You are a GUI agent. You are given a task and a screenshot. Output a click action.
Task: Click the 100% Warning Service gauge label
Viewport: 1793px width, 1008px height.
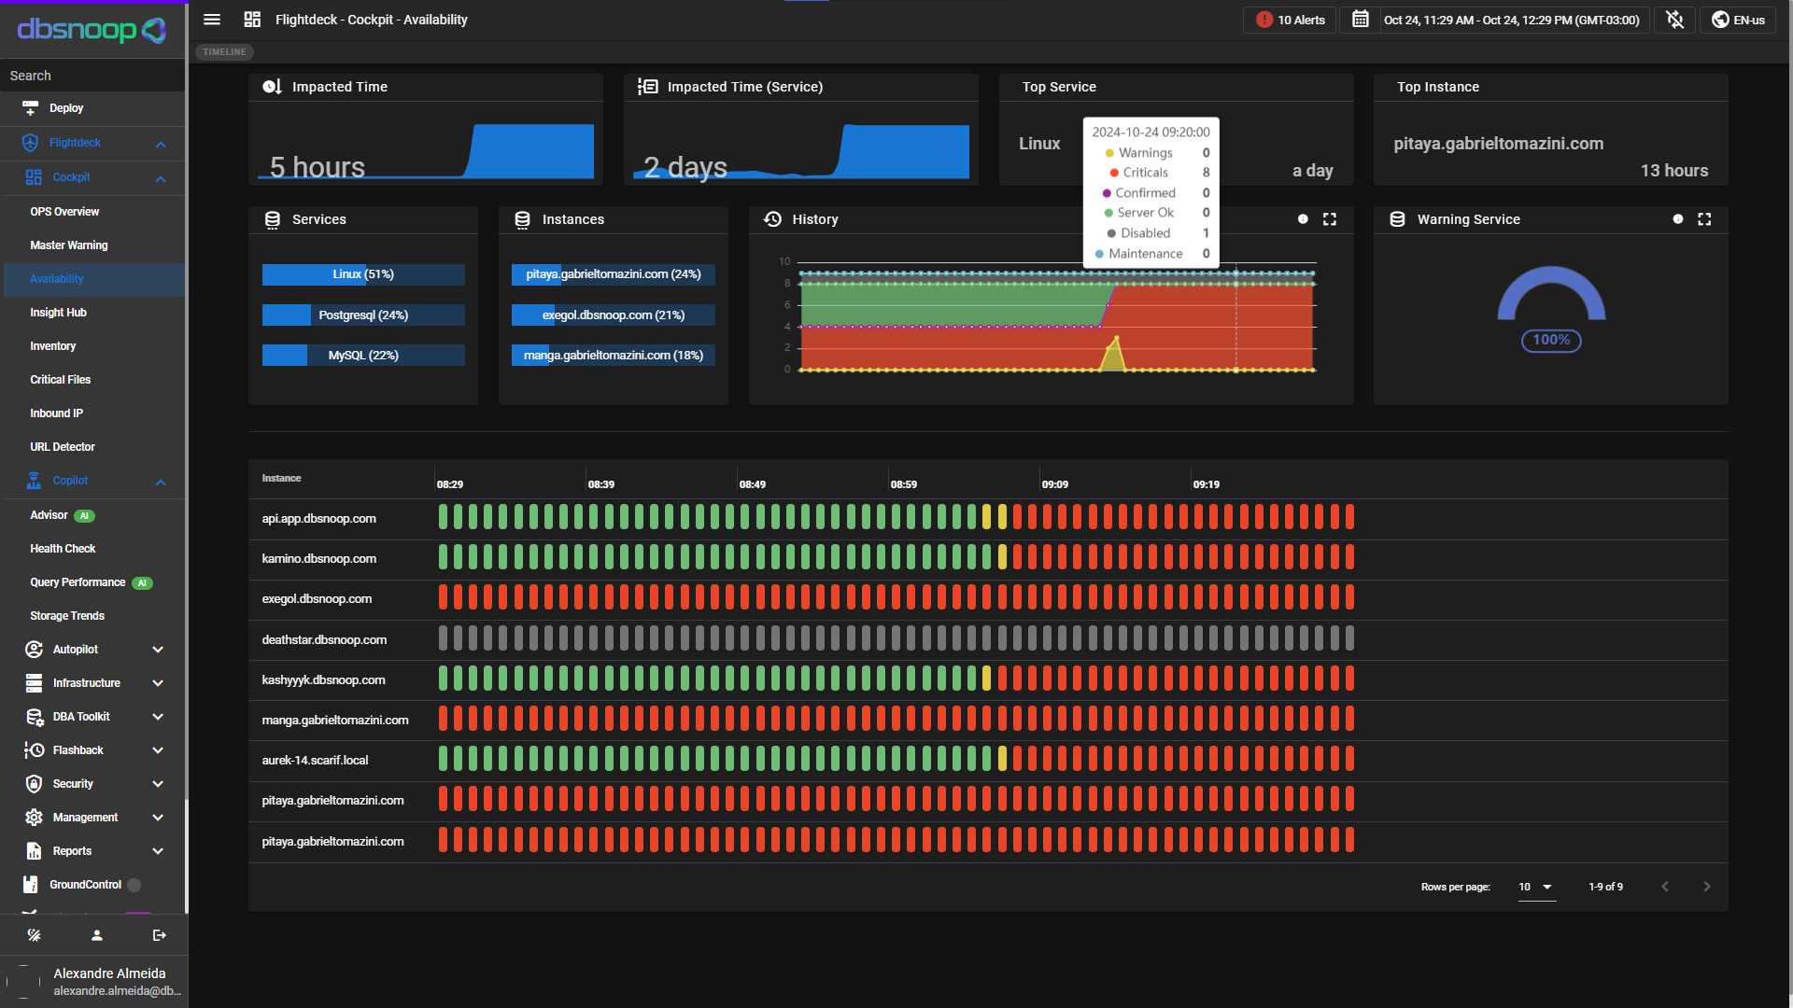pos(1551,341)
